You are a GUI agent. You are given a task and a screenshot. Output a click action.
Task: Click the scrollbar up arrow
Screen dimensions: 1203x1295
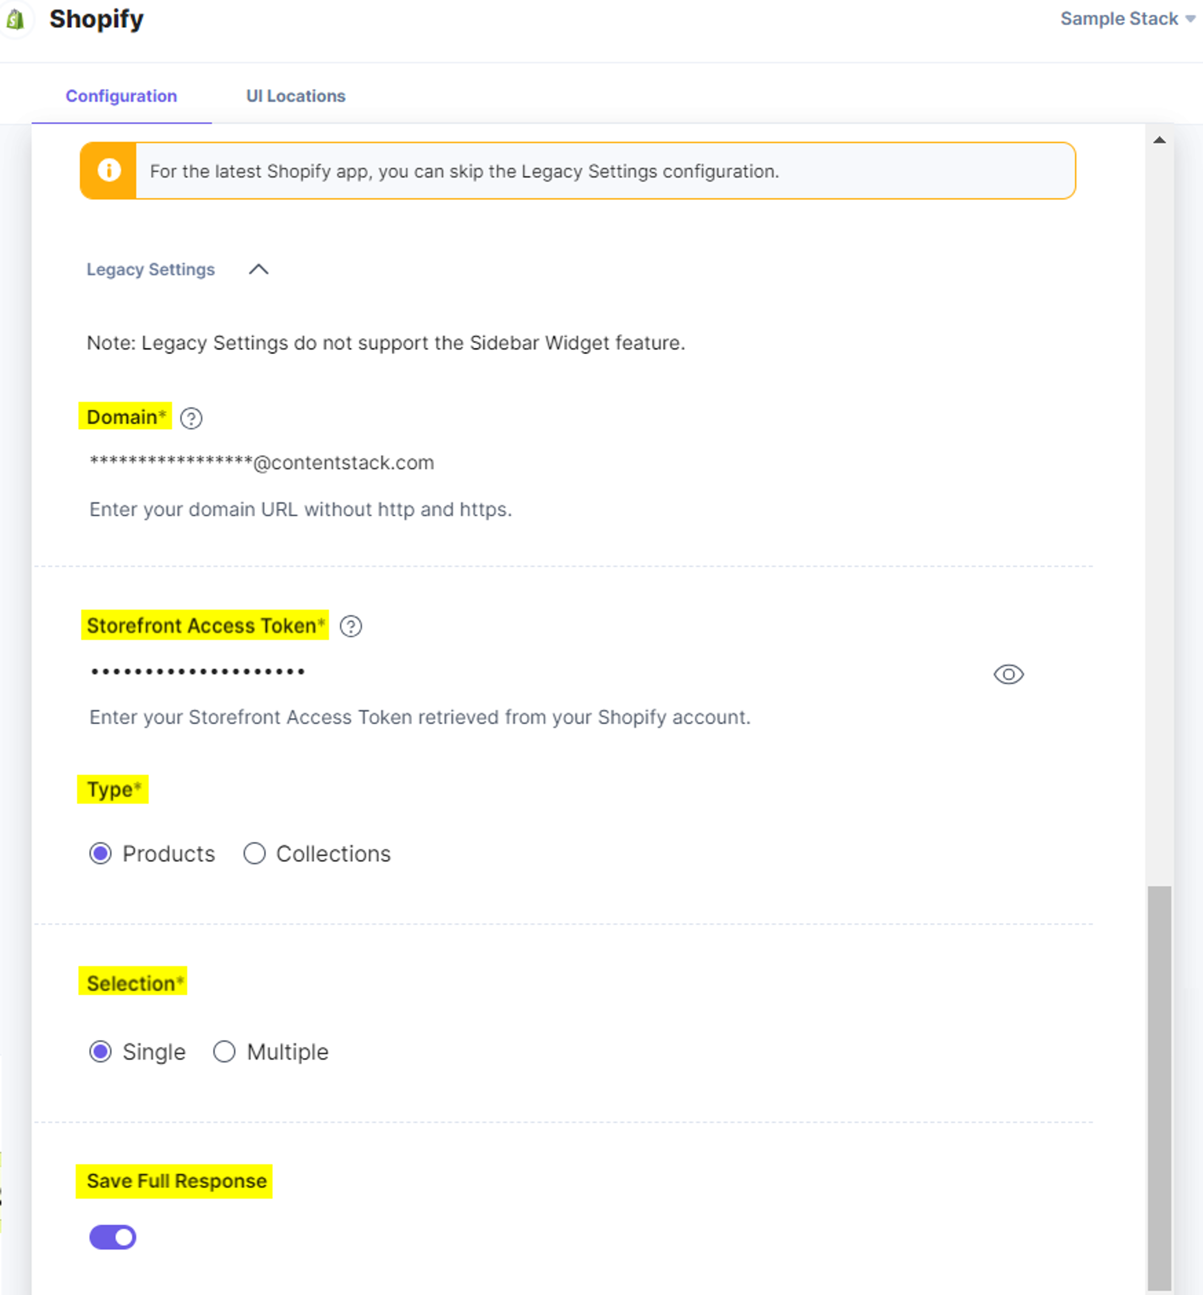coord(1159,140)
